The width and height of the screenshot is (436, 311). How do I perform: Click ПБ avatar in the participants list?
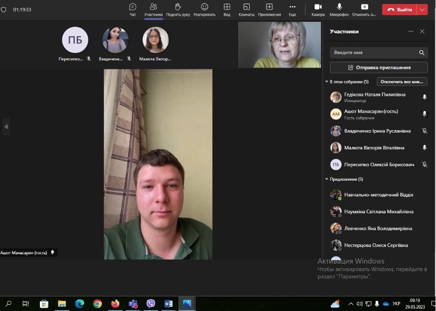click(x=336, y=165)
